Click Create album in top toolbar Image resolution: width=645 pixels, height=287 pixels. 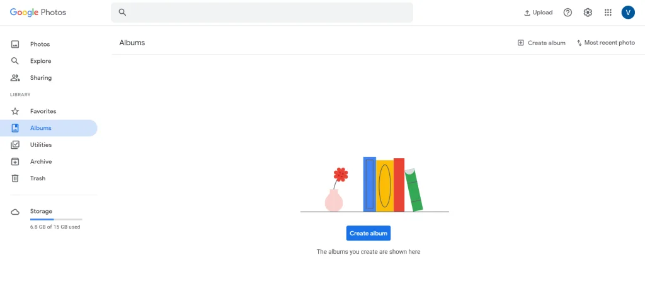(x=541, y=43)
